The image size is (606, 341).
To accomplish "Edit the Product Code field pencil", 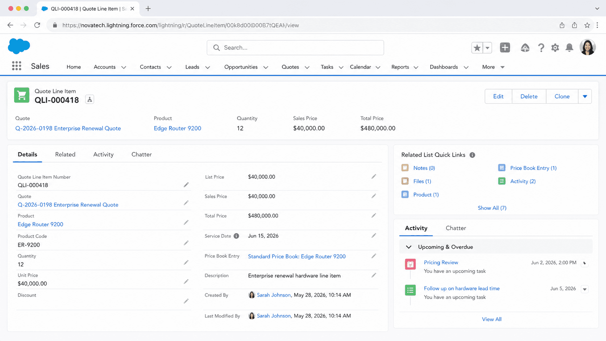I will pos(186,243).
